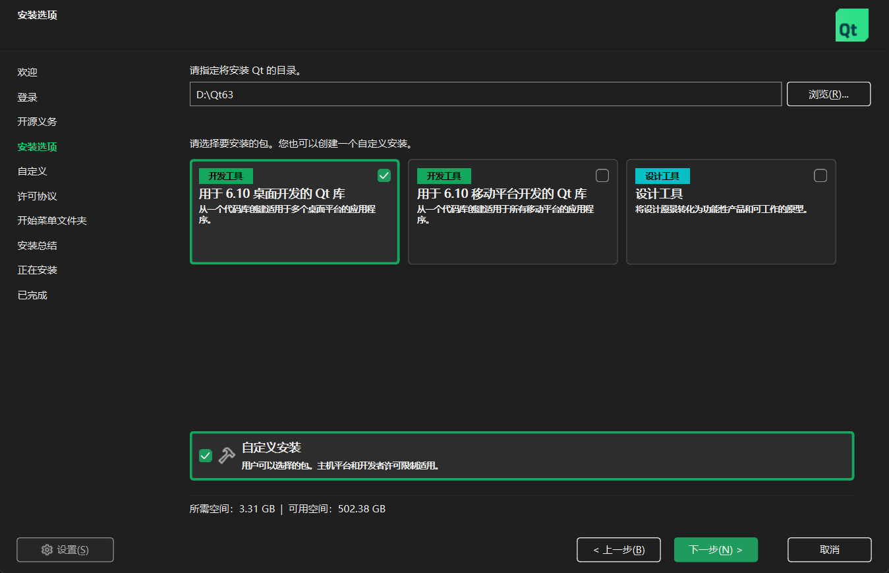Select 安装选项 step in sidebar
The height and width of the screenshot is (573, 889).
click(x=38, y=147)
